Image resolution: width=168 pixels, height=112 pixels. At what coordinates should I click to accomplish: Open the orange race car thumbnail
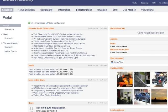[x=125, y=79]
